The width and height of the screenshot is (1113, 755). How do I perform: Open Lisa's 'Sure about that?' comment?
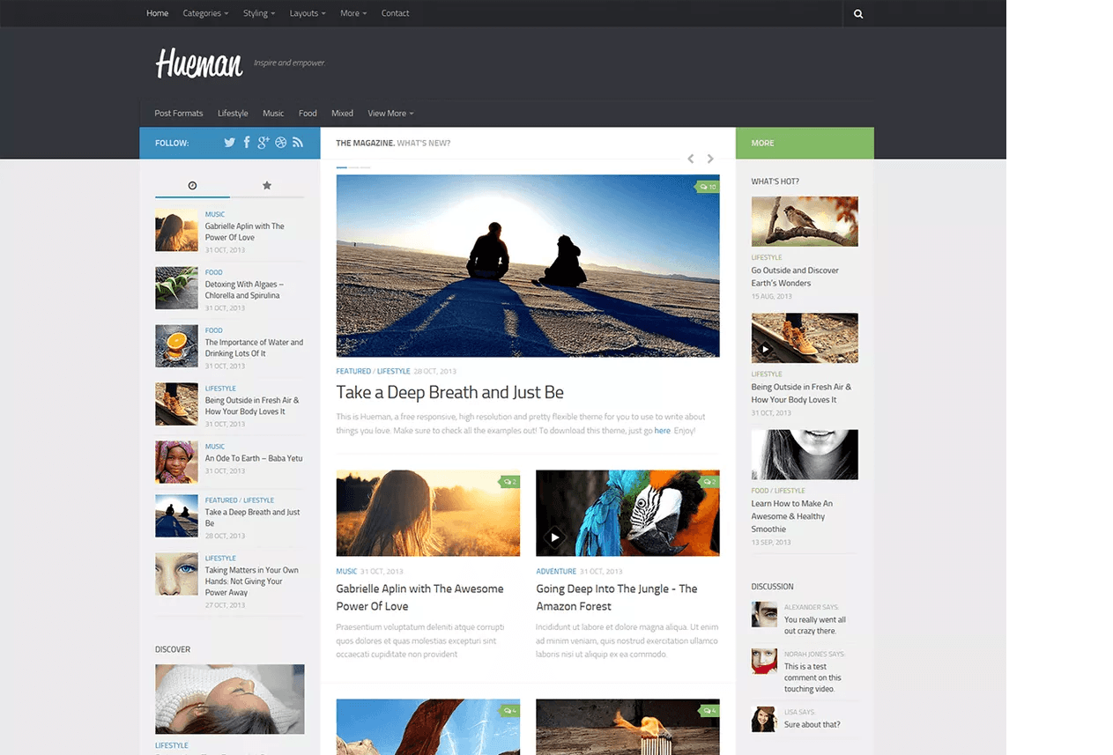pos(812,725)
